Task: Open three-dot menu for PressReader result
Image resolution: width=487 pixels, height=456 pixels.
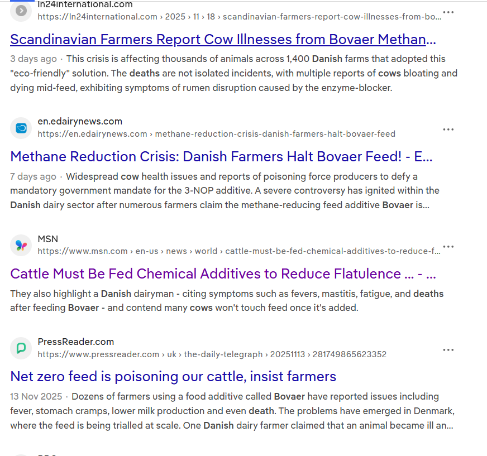Action: [x=448, y=350]
